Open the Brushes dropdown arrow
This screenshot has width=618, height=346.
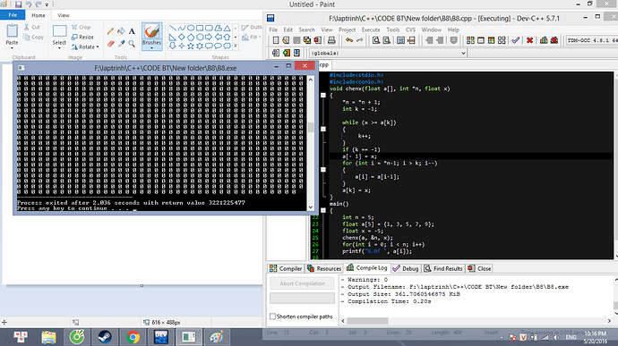tap(151, 48)
